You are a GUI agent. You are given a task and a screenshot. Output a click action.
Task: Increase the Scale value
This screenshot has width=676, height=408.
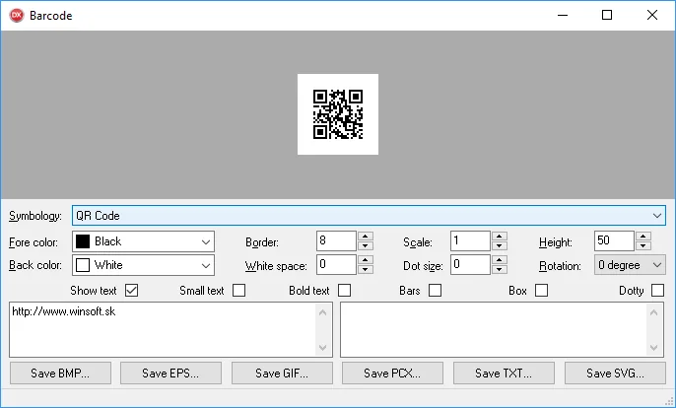click(500, 236)
